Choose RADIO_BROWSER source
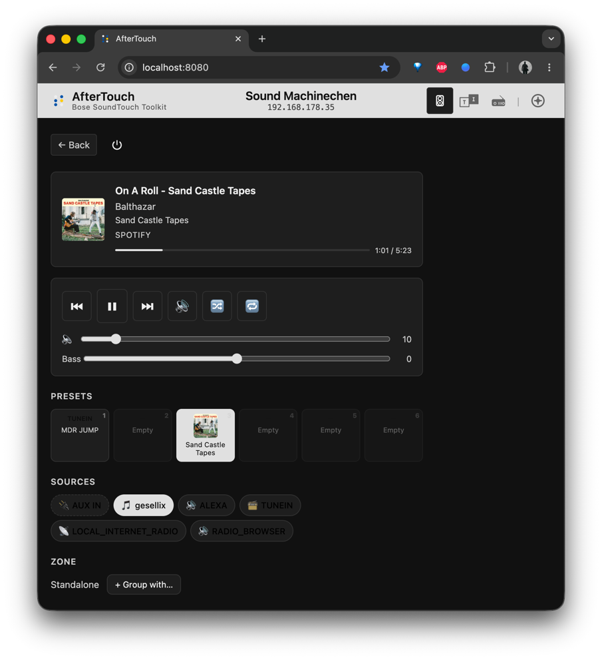 [241, 531]
